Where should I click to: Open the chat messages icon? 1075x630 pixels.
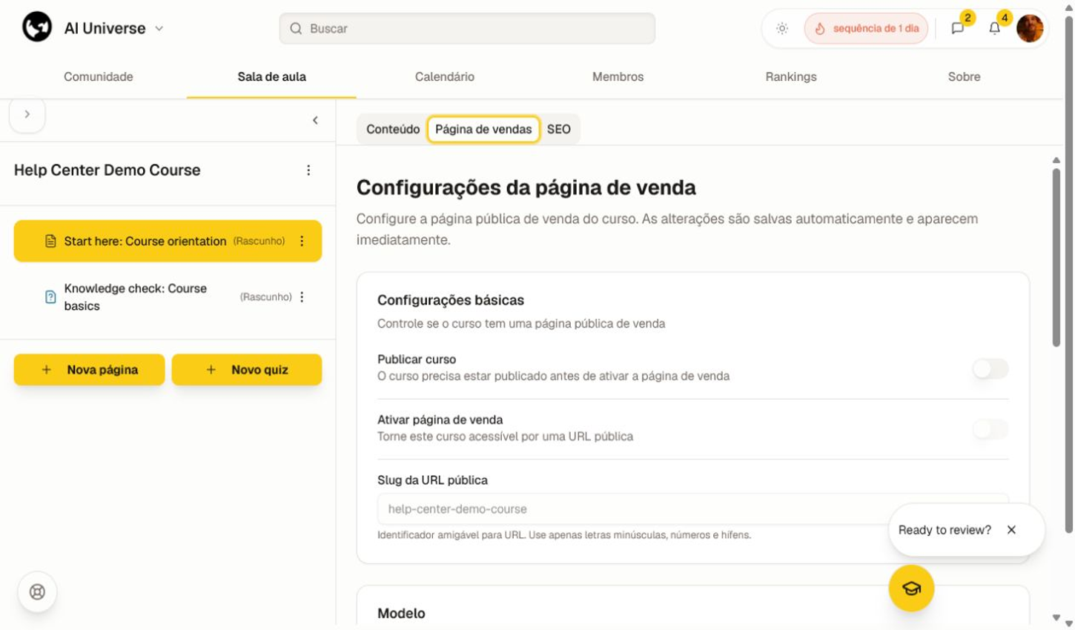point(957,28)
